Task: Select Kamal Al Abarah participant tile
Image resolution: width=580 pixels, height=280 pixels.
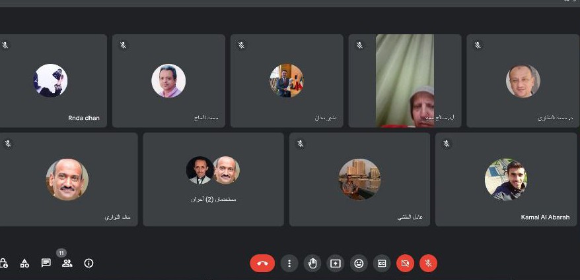Action: [506, 179]
